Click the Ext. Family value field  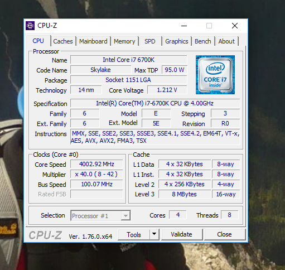tap(85, 123)
